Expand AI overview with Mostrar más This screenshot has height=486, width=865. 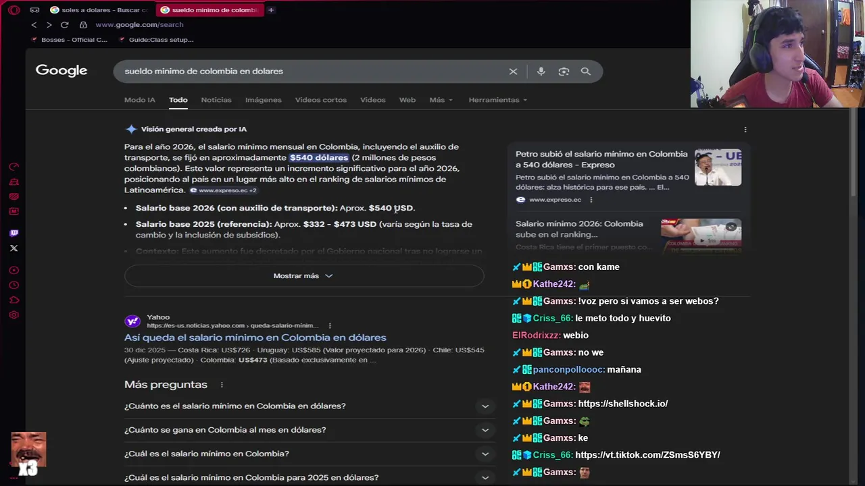304,276
